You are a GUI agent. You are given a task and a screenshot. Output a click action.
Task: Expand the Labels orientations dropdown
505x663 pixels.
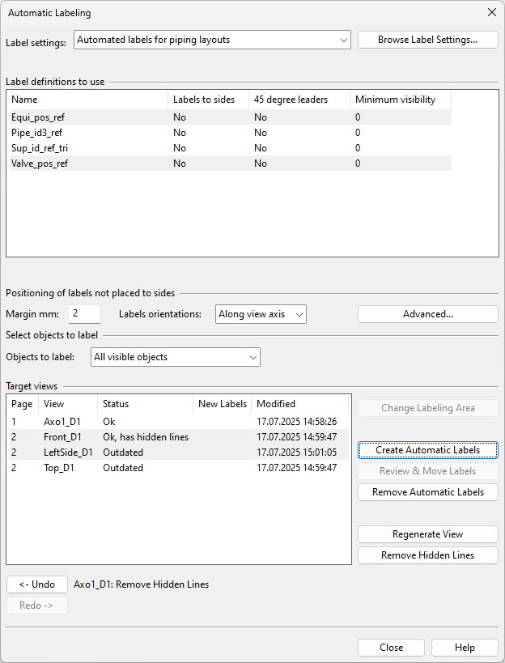(261, 314)
